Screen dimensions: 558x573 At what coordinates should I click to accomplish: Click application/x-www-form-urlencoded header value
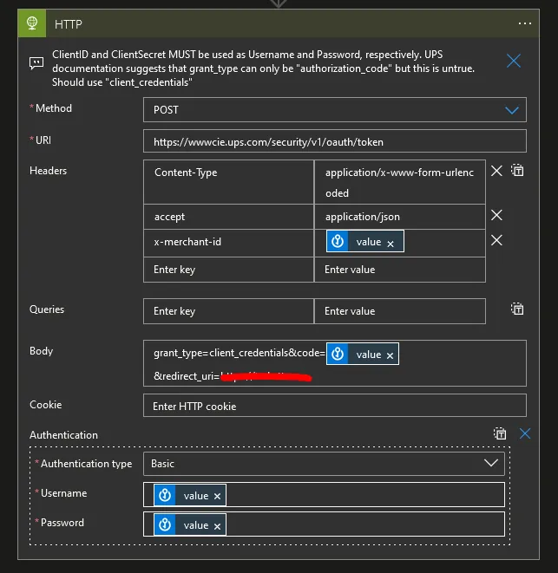[400, 182]
